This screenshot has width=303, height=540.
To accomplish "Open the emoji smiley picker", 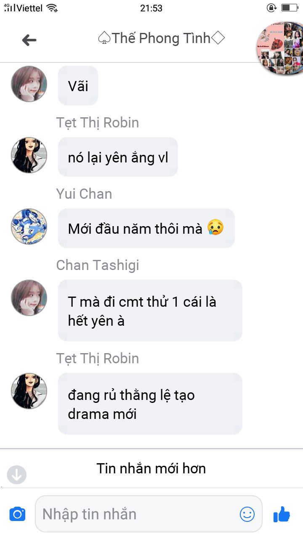I will point(247,514).
